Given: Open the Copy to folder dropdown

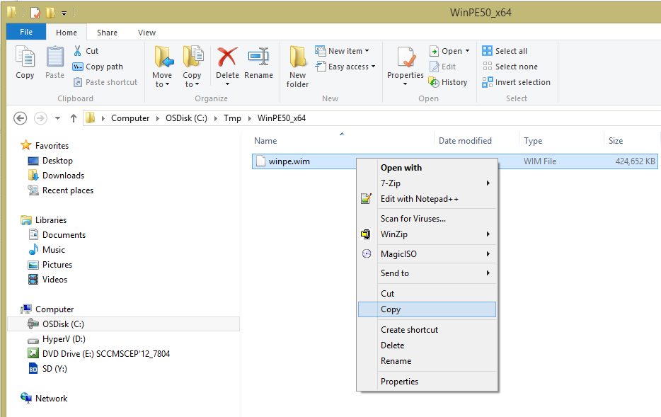Looking at the screenshot, I should click(x=192, y=67).
